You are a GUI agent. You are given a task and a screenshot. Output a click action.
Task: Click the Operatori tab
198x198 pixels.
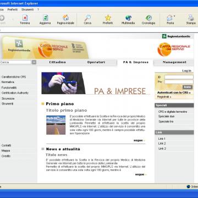pyautogui.click(x=96, y=62)
